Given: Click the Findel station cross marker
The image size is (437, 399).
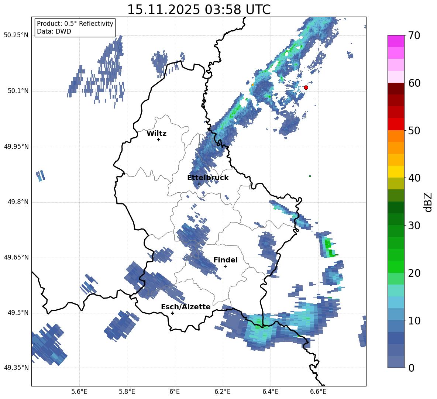Looking at the screenshot, I should 225,266.
